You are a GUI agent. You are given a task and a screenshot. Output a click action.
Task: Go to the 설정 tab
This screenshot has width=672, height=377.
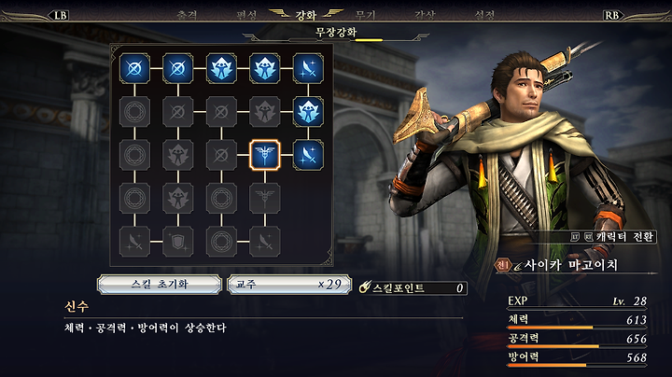pos(484,16)
